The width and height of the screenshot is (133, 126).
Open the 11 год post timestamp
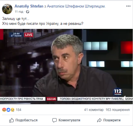(x=19, y=12)
